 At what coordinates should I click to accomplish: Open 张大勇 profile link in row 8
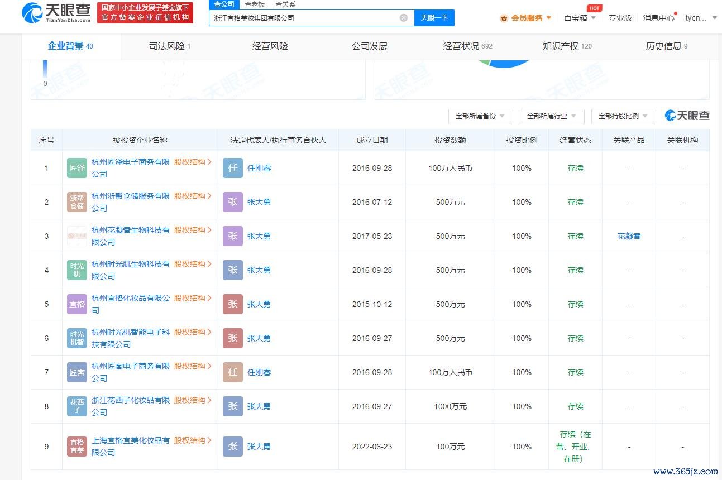tap(259, 406)
